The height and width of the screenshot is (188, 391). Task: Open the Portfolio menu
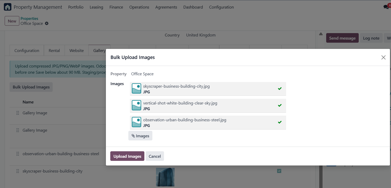[76, 7]
